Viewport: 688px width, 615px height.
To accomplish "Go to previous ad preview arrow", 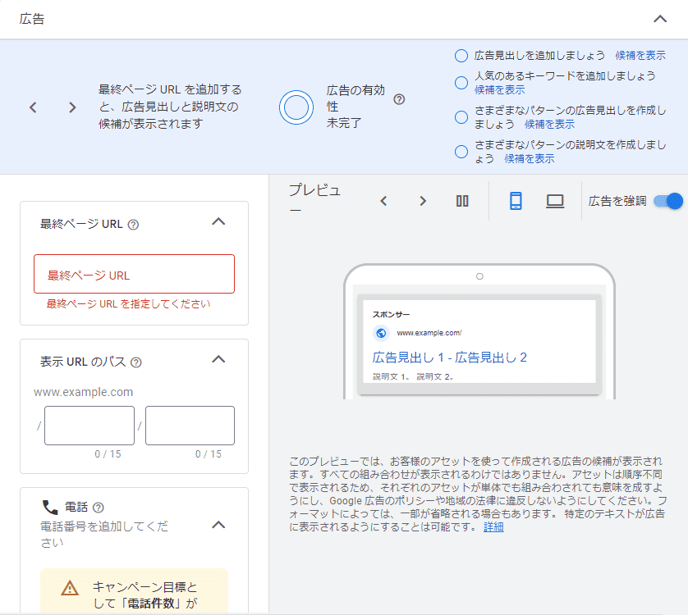I will pyautogui.click(x=383, y=201).
